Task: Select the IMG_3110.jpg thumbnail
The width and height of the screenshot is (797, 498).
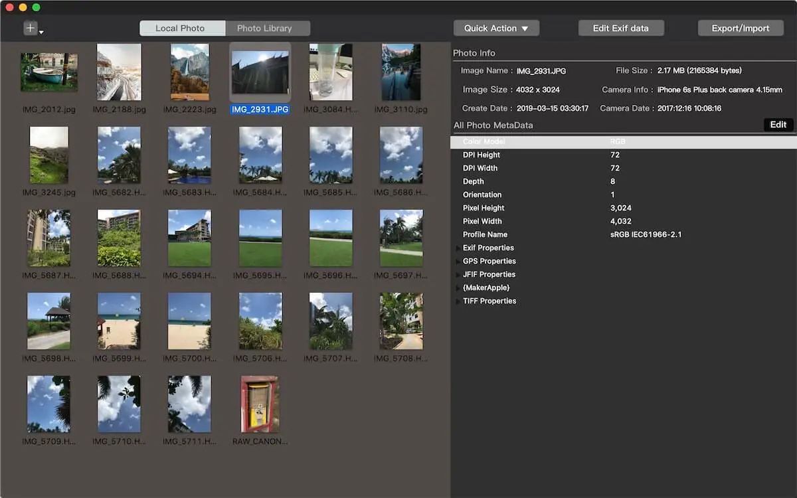Action: (400, 72)
